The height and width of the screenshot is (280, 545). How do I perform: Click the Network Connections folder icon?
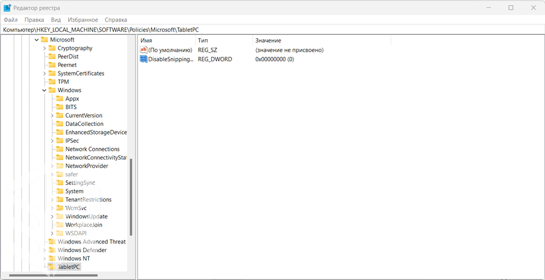click(x=59, y=149)
